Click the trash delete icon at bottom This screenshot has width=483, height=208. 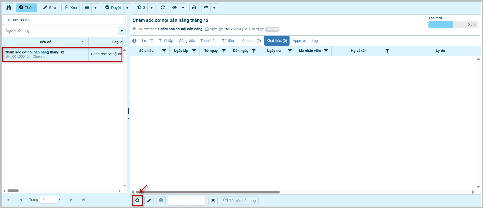pyautogui.click(x=161, y=200)
